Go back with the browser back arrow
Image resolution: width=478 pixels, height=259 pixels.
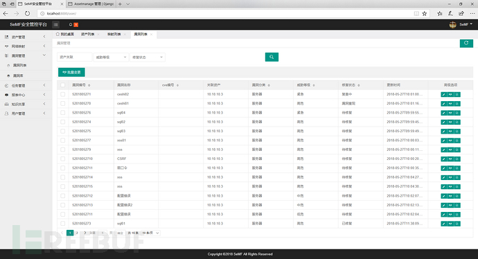(6, 13)
